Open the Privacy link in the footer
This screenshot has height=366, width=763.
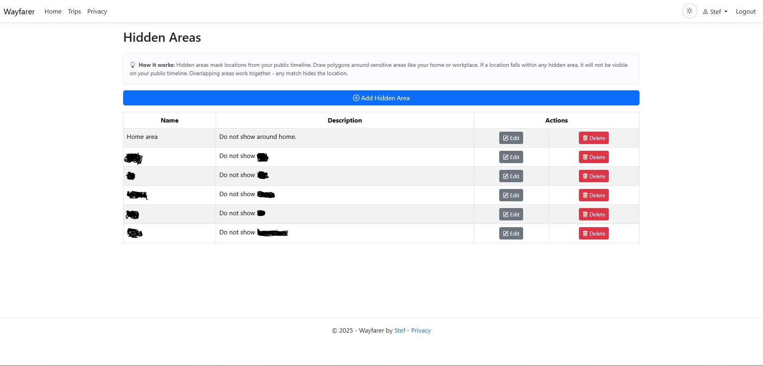point(421,330)
